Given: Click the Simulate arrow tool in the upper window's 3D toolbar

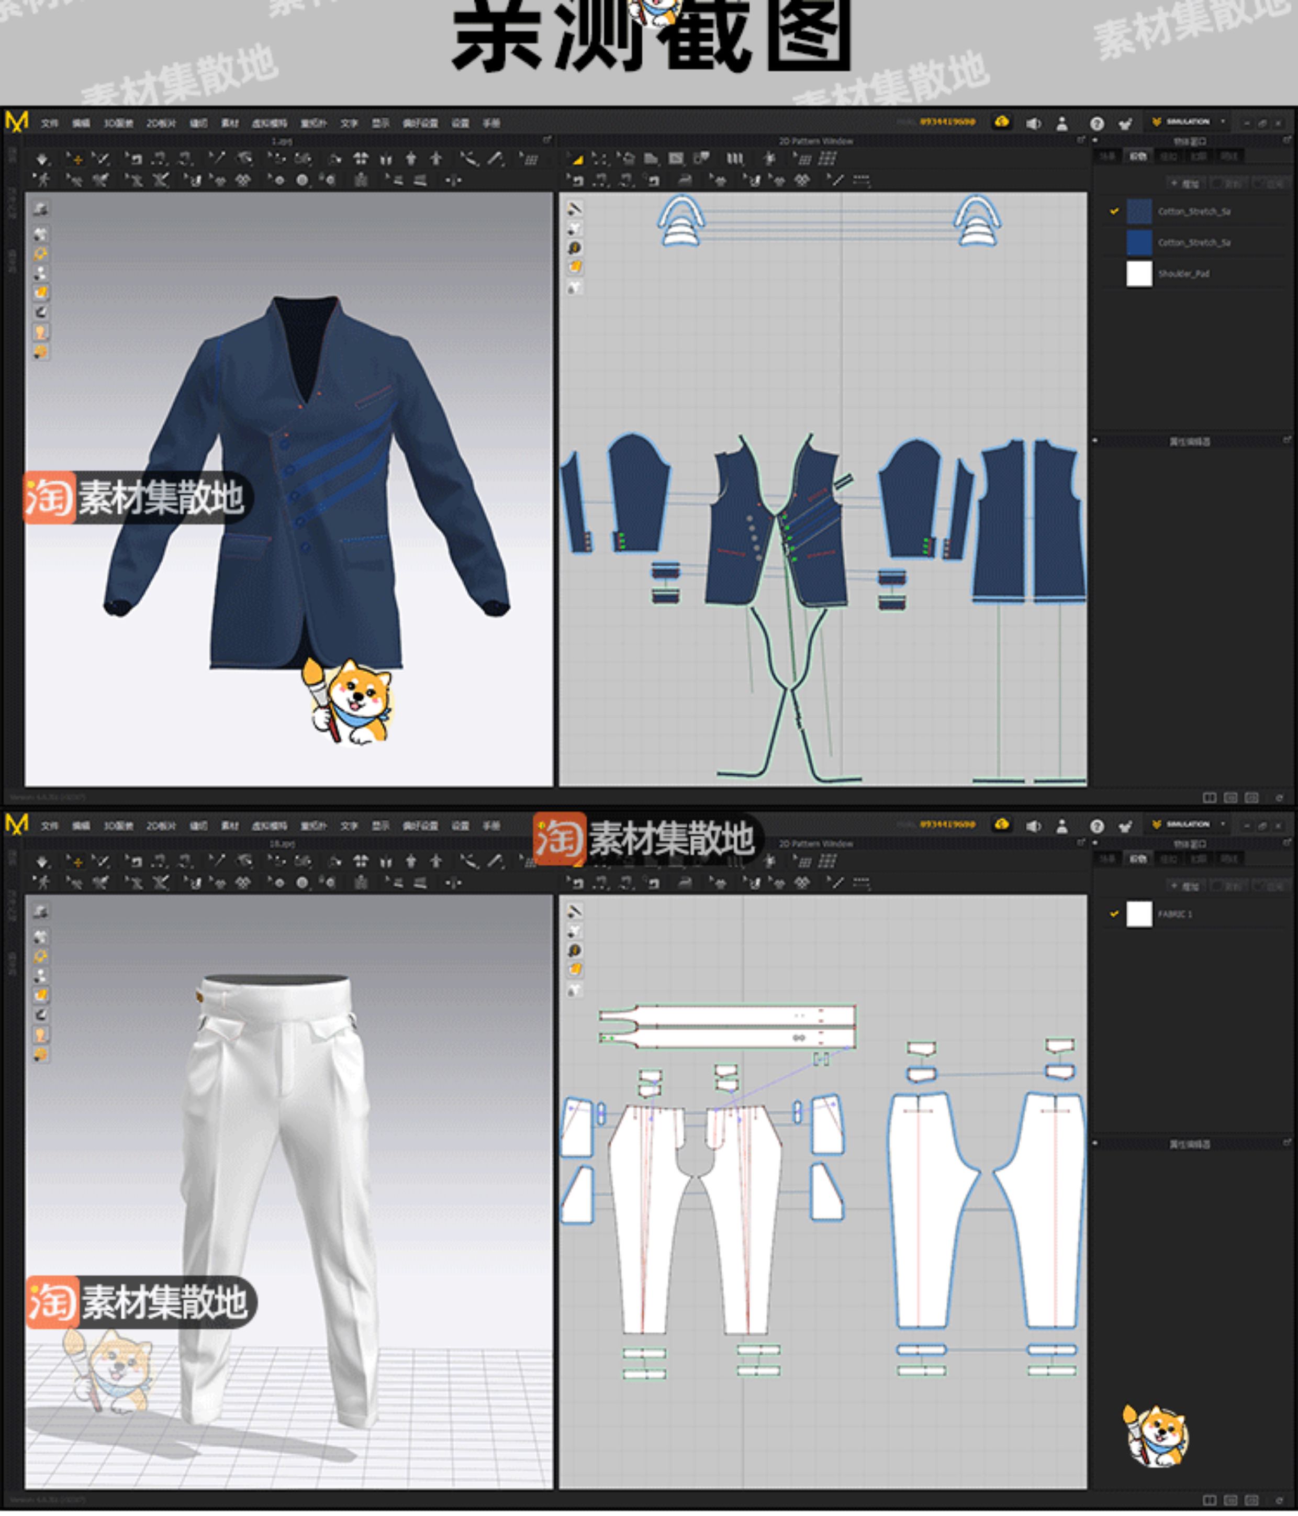Looking at the screenshot, I should (42, 159).
